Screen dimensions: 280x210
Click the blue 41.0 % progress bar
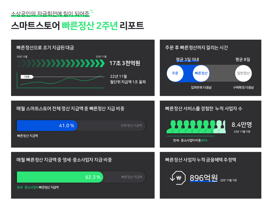pos(47,126)
